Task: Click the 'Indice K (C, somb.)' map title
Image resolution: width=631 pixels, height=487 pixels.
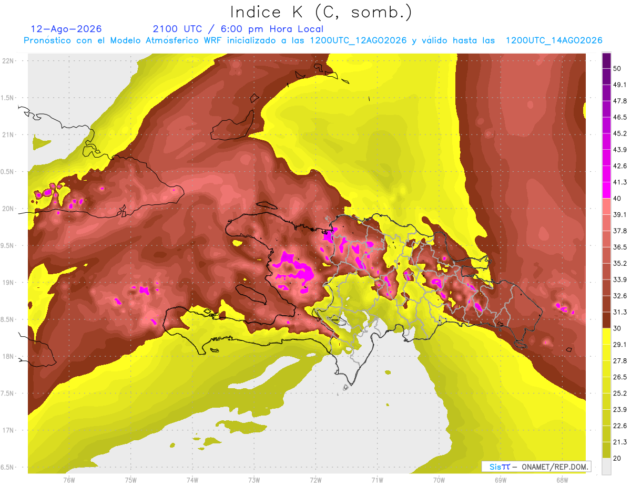Action: point(321,12)
